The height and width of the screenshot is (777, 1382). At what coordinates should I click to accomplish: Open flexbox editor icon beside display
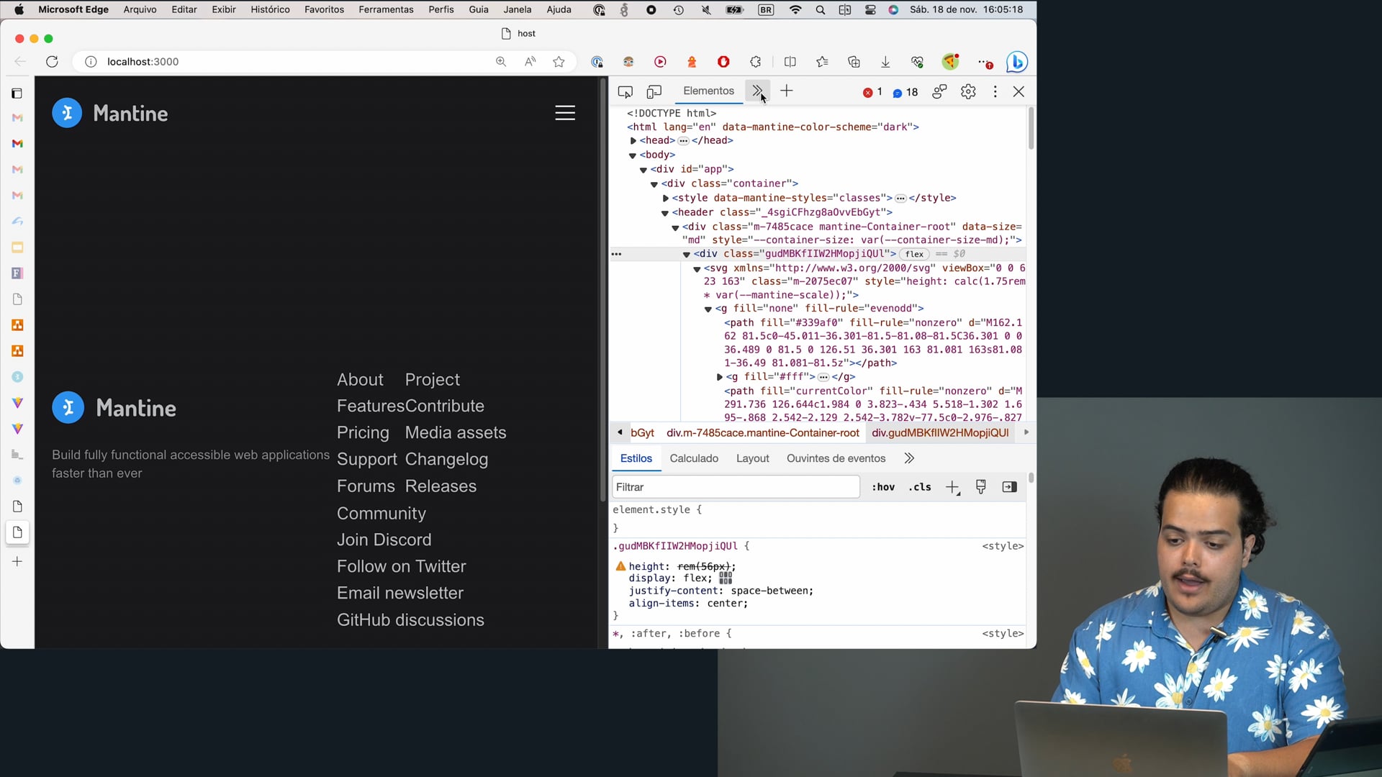point(726,578)
